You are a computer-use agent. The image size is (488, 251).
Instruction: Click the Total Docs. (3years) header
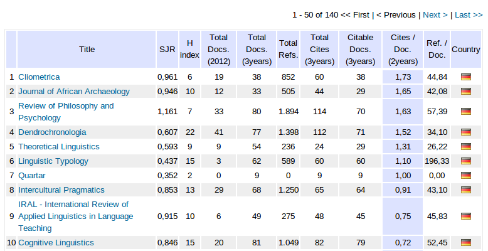[x=257, y=49]
